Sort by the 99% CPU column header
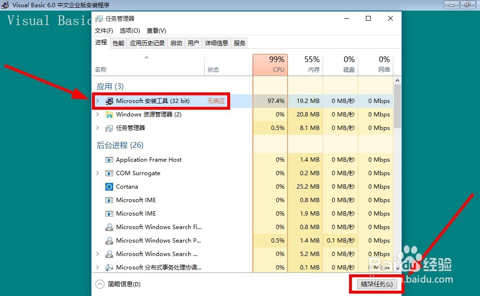 point(270,65)
